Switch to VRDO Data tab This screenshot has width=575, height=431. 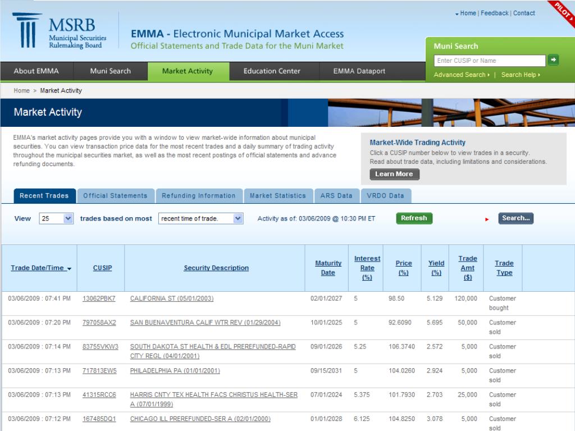(x=385, y=196)
